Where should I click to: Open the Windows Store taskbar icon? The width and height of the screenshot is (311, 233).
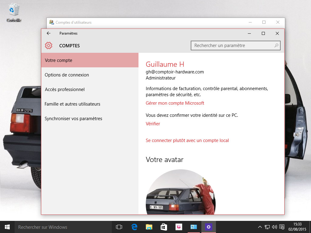point(164,227)
